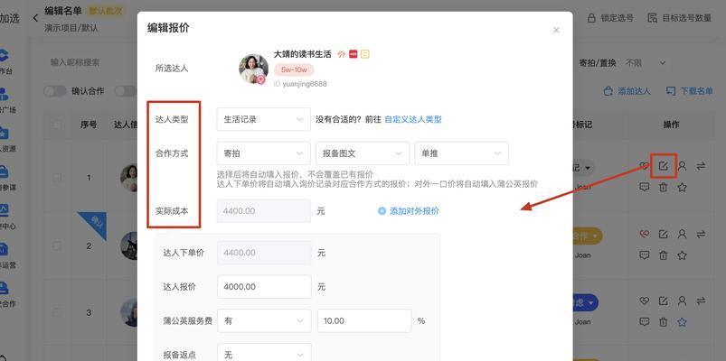The width and height of the screenshot is (726, 361).
Task: Click the 5w~10w follower tag
Action: (x=294, y=69)
